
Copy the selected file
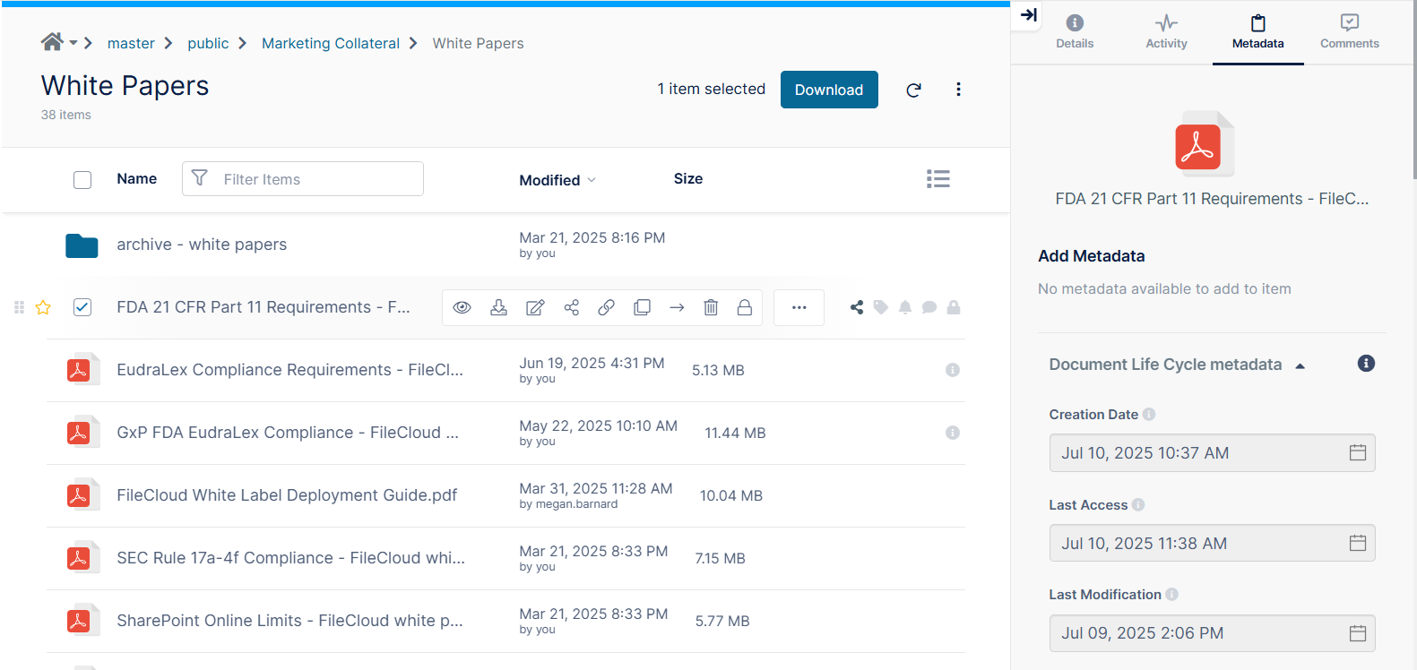[x=642, y=307]
